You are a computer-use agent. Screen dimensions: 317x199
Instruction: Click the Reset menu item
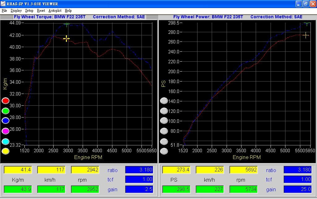(x=41, y=10)
